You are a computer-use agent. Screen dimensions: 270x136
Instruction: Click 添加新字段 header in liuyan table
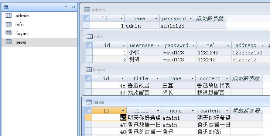[x=246, y=78]
